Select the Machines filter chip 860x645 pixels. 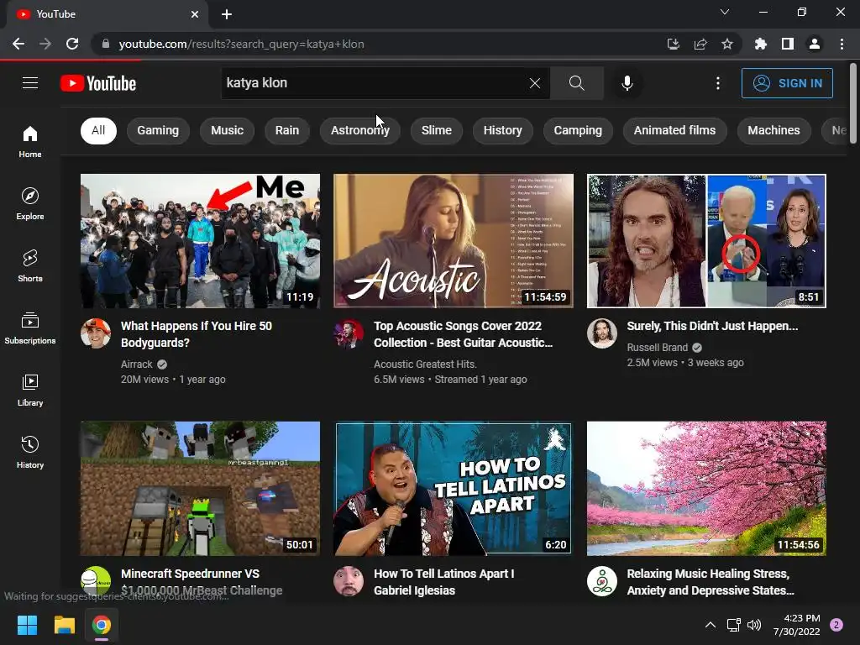[773, 130]
